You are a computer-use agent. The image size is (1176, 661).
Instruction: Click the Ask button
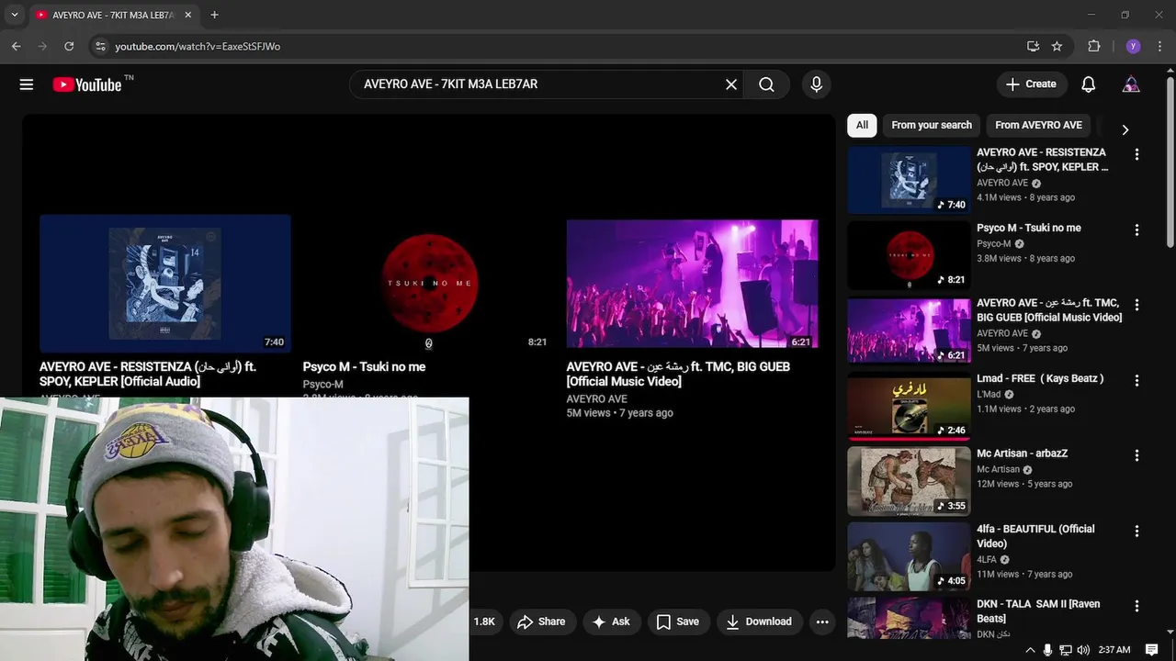(611, 622)
